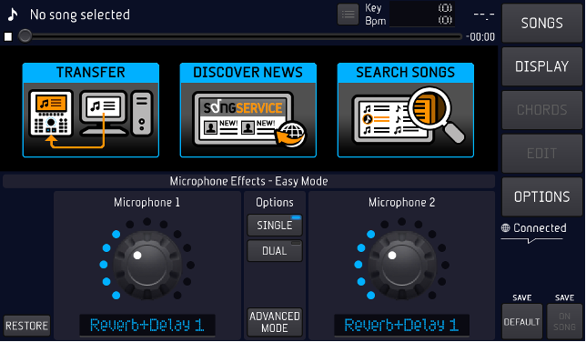
Task: Stop playback with the square stop button
Action: (8, 36)
